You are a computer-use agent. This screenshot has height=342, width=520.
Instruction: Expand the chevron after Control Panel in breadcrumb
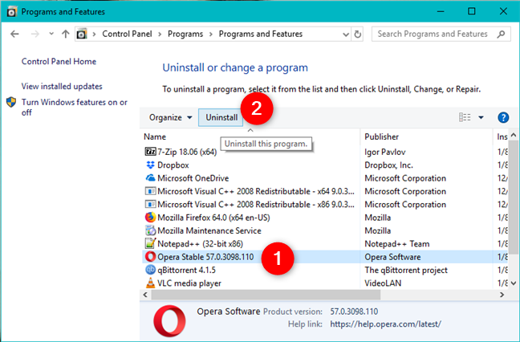(x=160, y=35)
